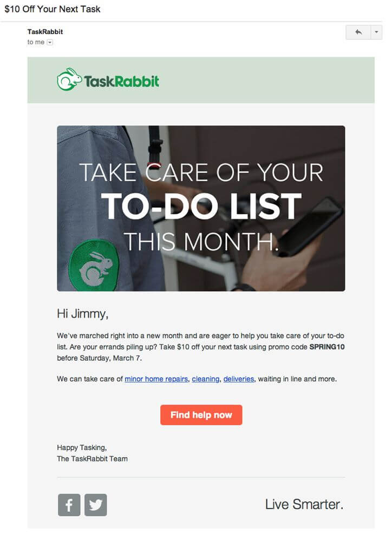
Task: Select the TaskRabbit sender name
Action: coord(45,32)
